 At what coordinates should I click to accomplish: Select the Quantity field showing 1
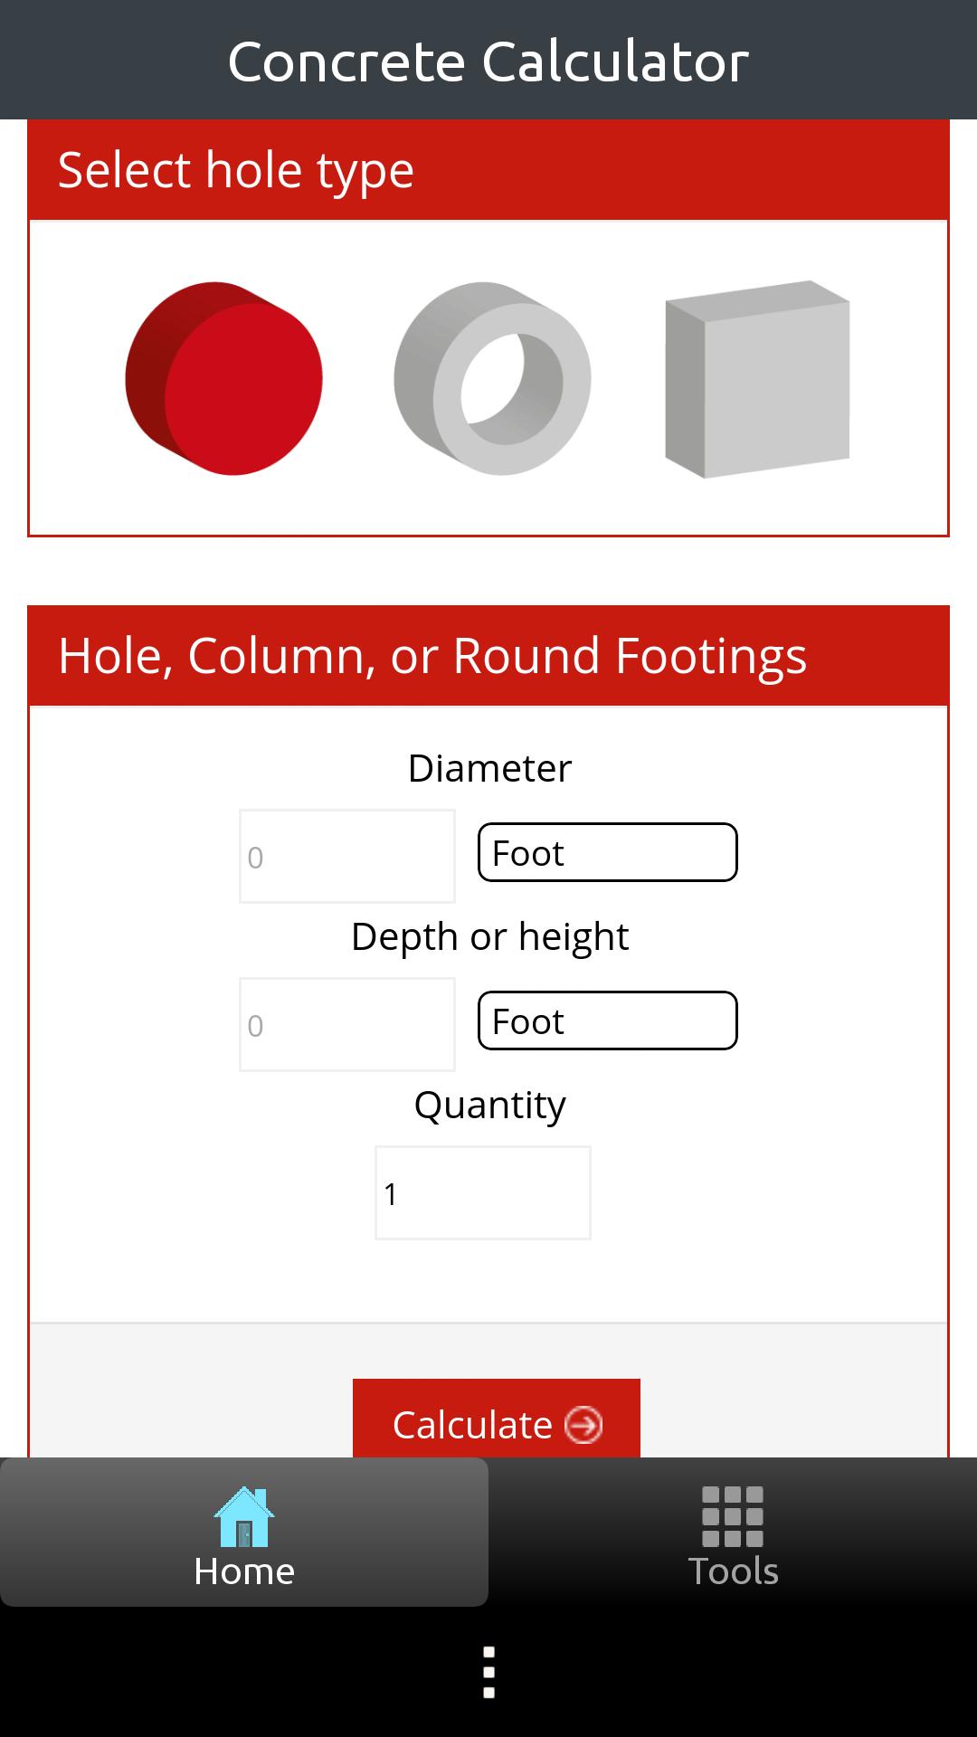(x=481, y=1192)
